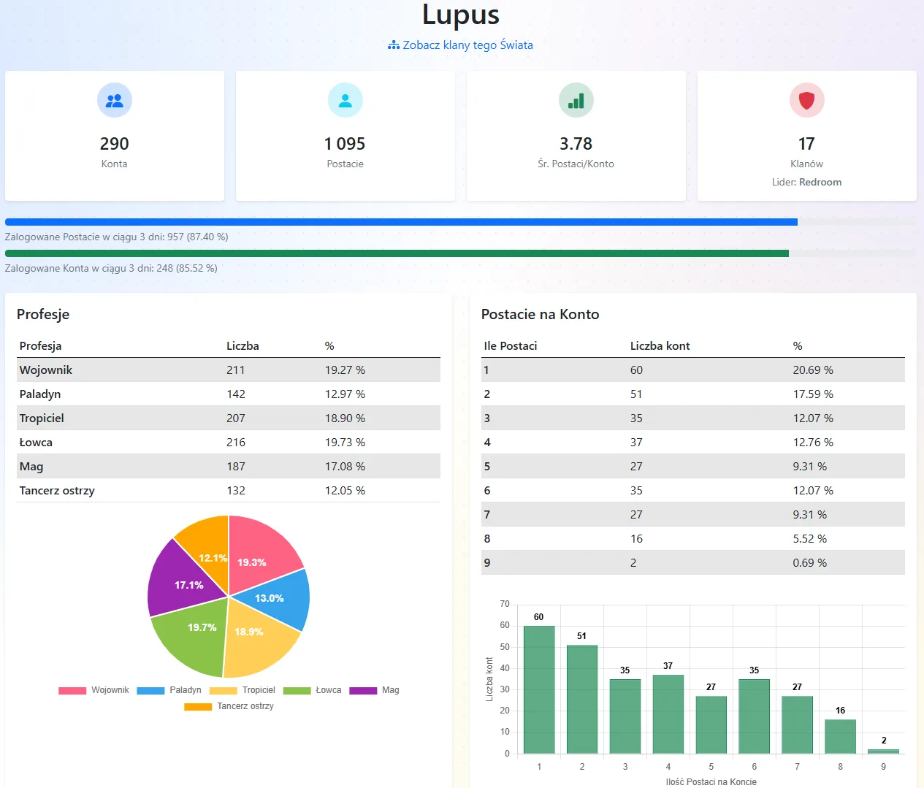Click the 'Liczba kont' column header

tap(660, 346)
